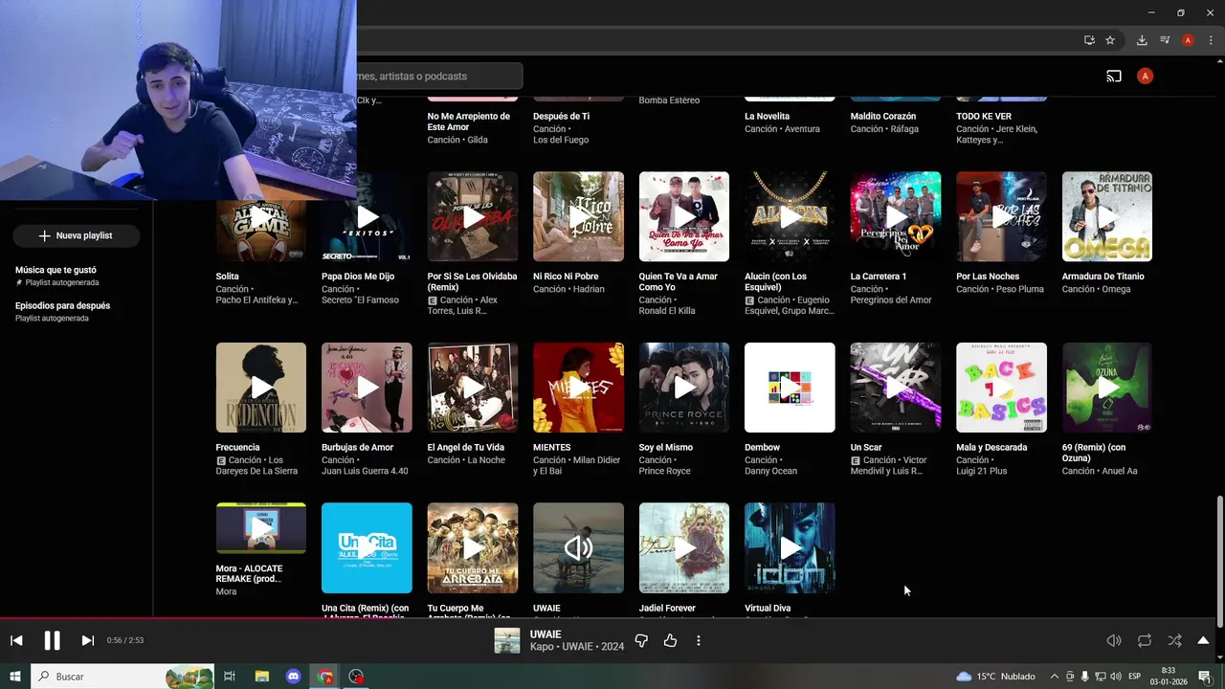This screenshot has width=1225, height=689.
Task: Open the Windows notification center
Action: tap(1205, 677)
